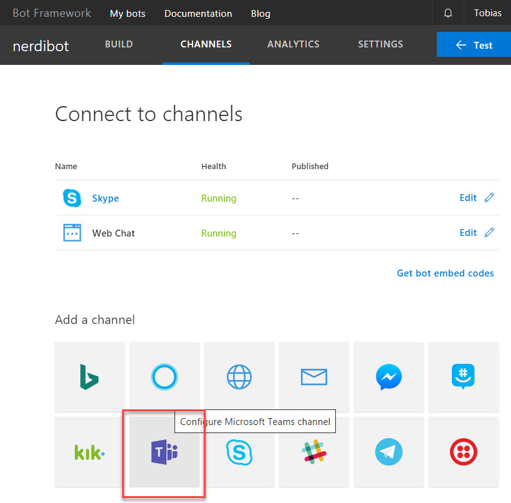Go to Documentation

198,13
